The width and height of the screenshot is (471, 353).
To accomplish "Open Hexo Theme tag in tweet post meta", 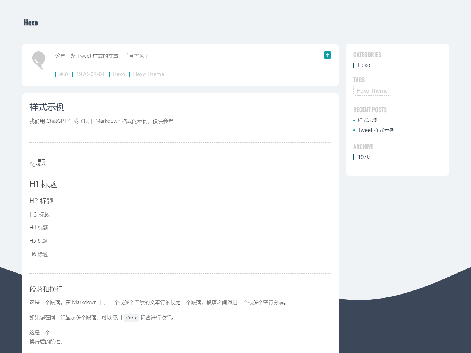I will coord(149,74).
